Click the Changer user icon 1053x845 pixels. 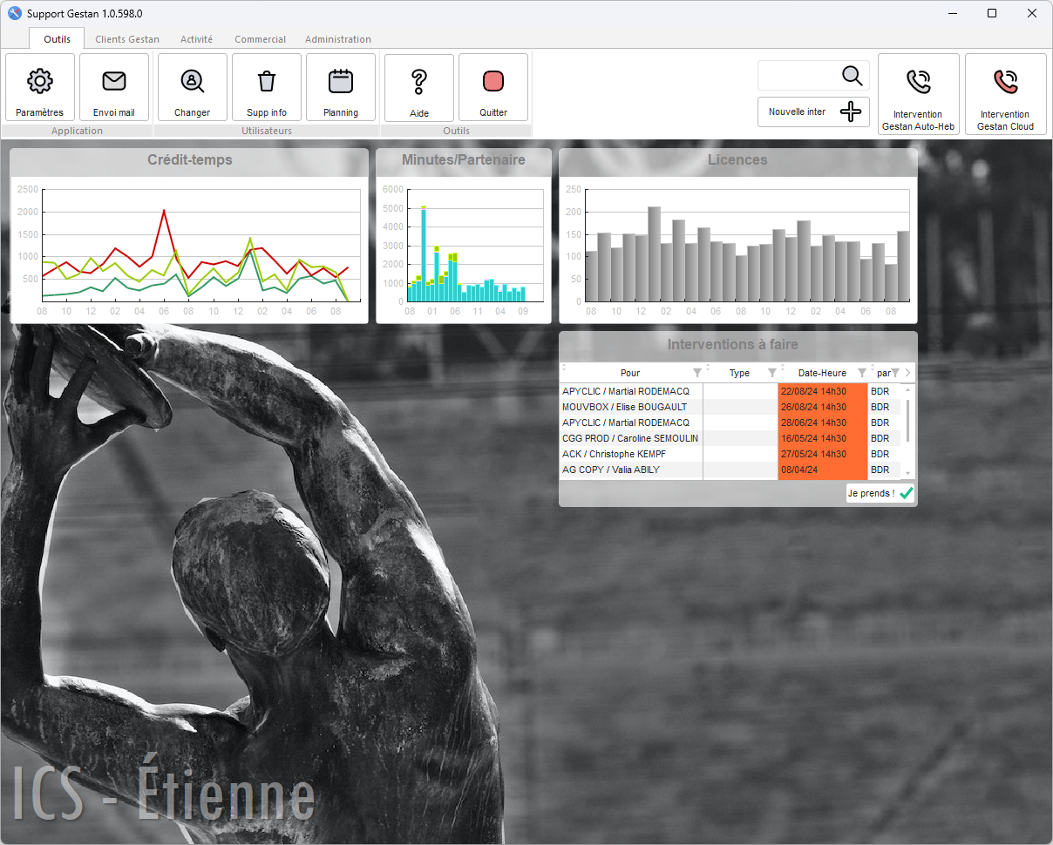(193, 82)
